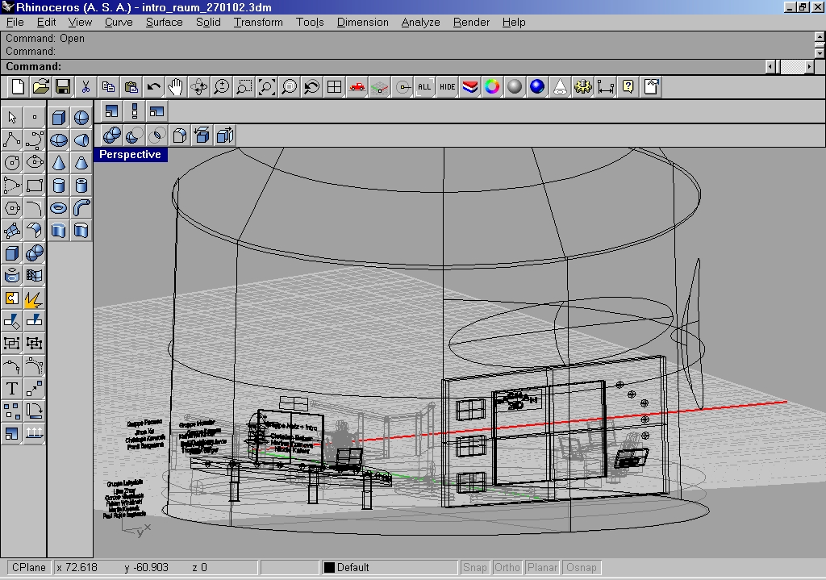826x580 pixels.
Task: Open the Analyze menu
Action: coord(420,22)
